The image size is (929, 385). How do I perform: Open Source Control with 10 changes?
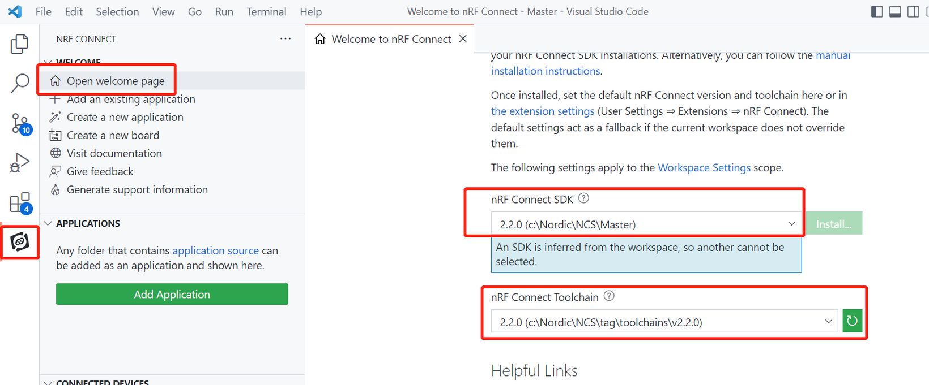pos(20,123)
